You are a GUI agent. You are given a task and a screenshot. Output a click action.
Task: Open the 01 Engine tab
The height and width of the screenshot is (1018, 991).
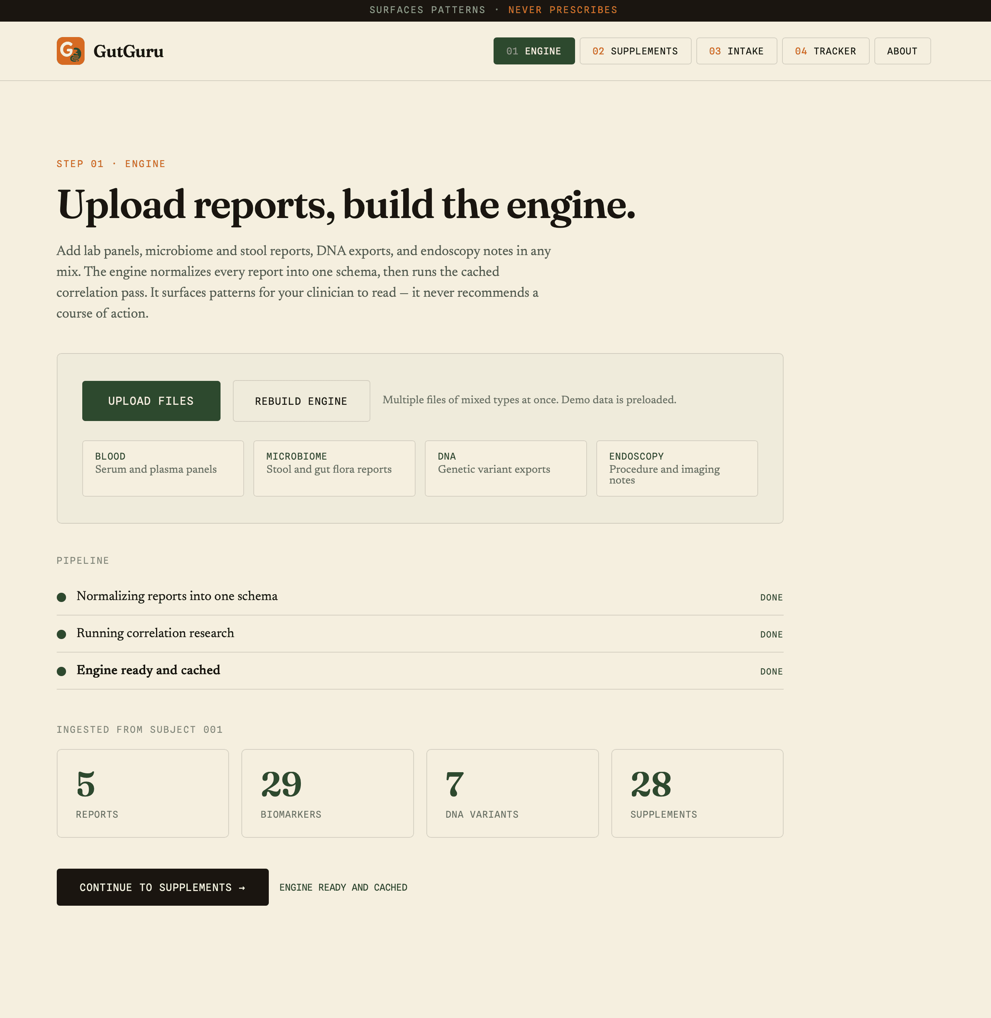[x=534, y=51]
